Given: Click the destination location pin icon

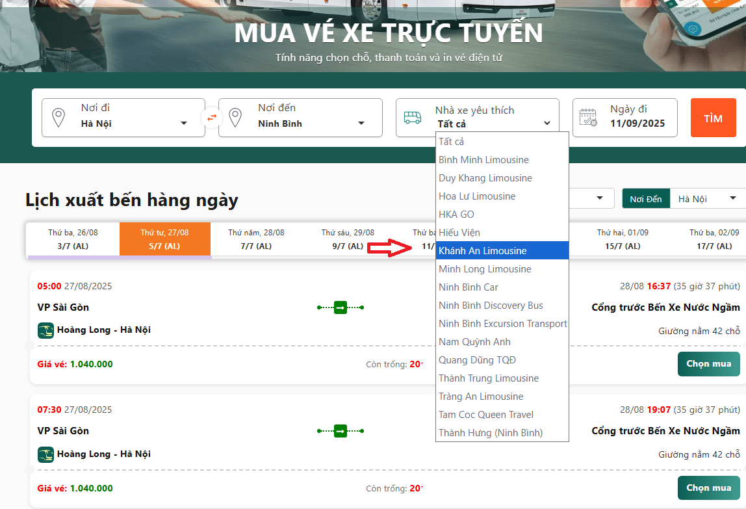Looking at the screenshot, I should coord(235,118).
